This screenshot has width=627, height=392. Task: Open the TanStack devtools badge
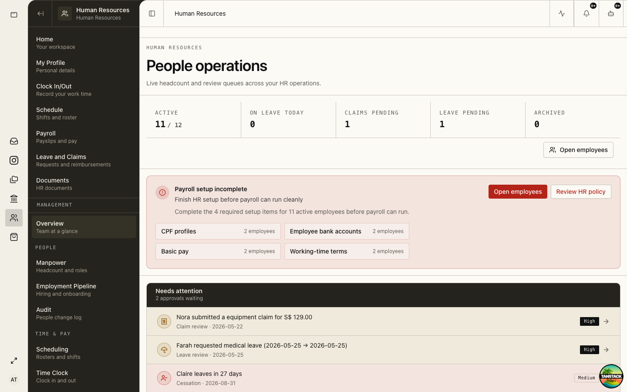(x=611, y=376)
